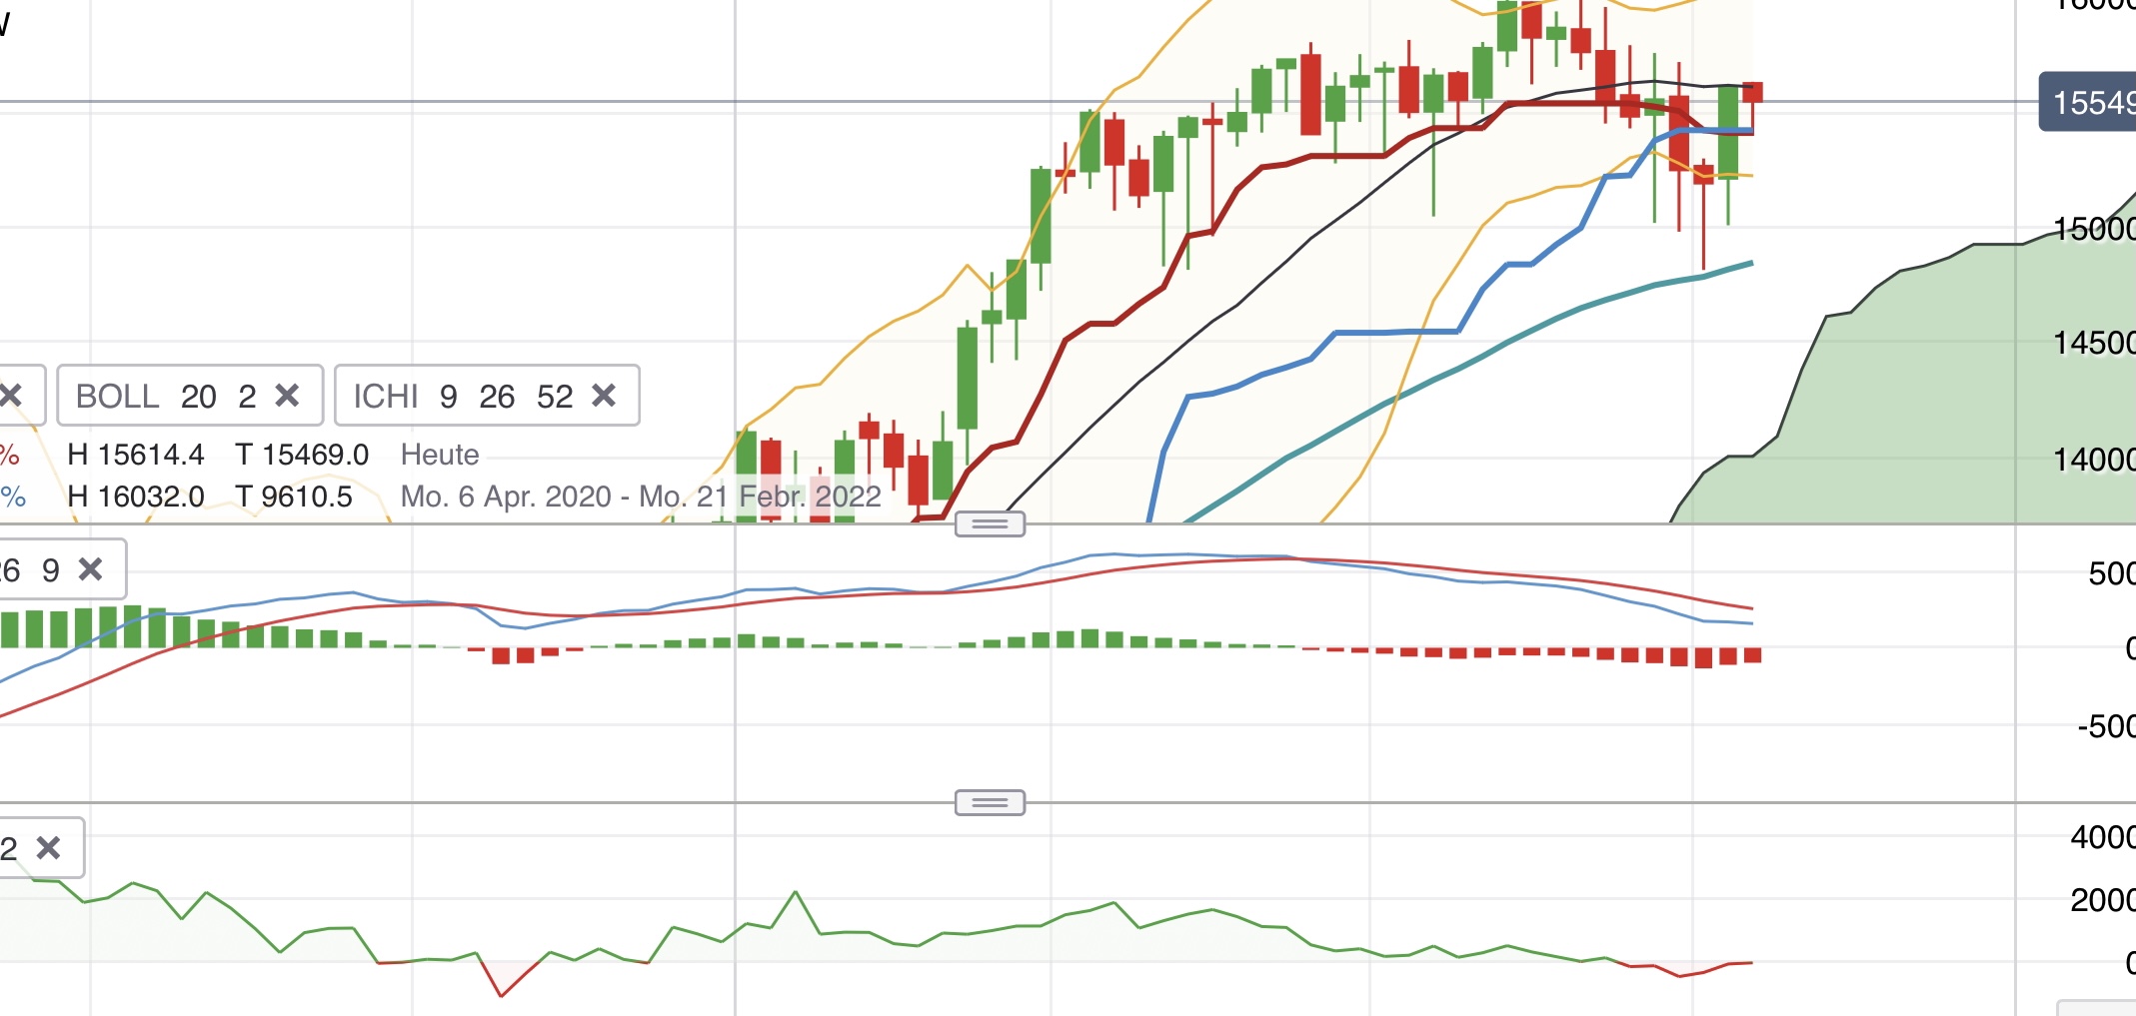Viewport: 2136px width, 1016px height.
Task: Click the low value T 15469.0
Action: [x=302, y=455]
